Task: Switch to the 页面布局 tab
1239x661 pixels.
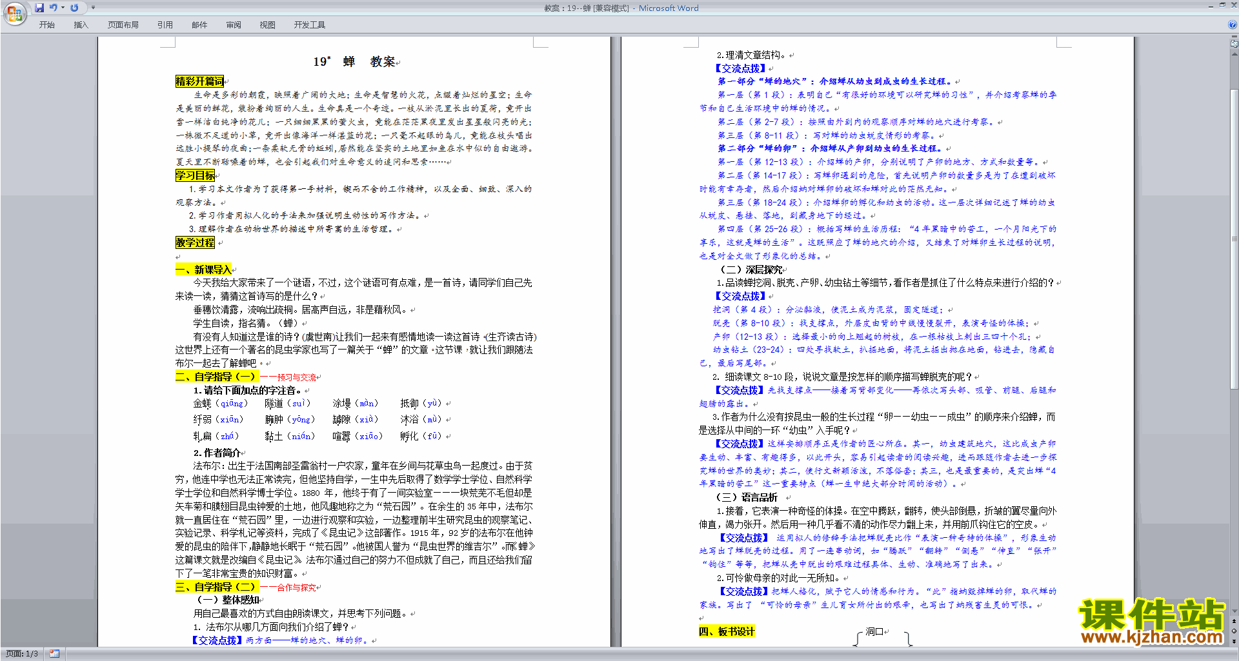Action: [x=123, y=25]
